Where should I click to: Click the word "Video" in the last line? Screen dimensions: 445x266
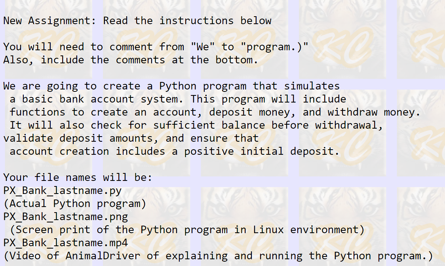25,256
